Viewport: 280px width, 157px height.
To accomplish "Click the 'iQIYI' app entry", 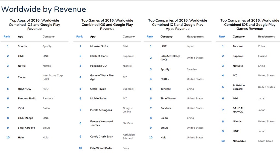I will tap(21, 108).
